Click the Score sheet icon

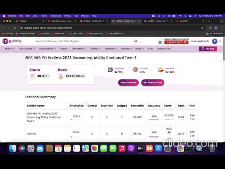coord(32,77)
